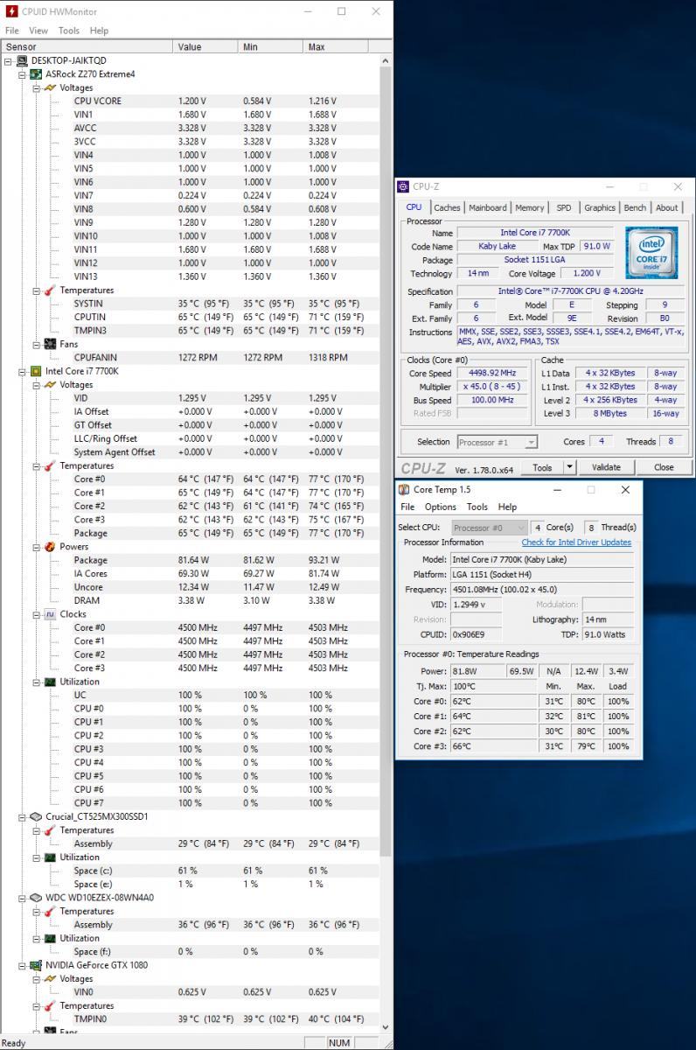
Task: Open Core Temp Tools menu
Action: pos(477,507)
